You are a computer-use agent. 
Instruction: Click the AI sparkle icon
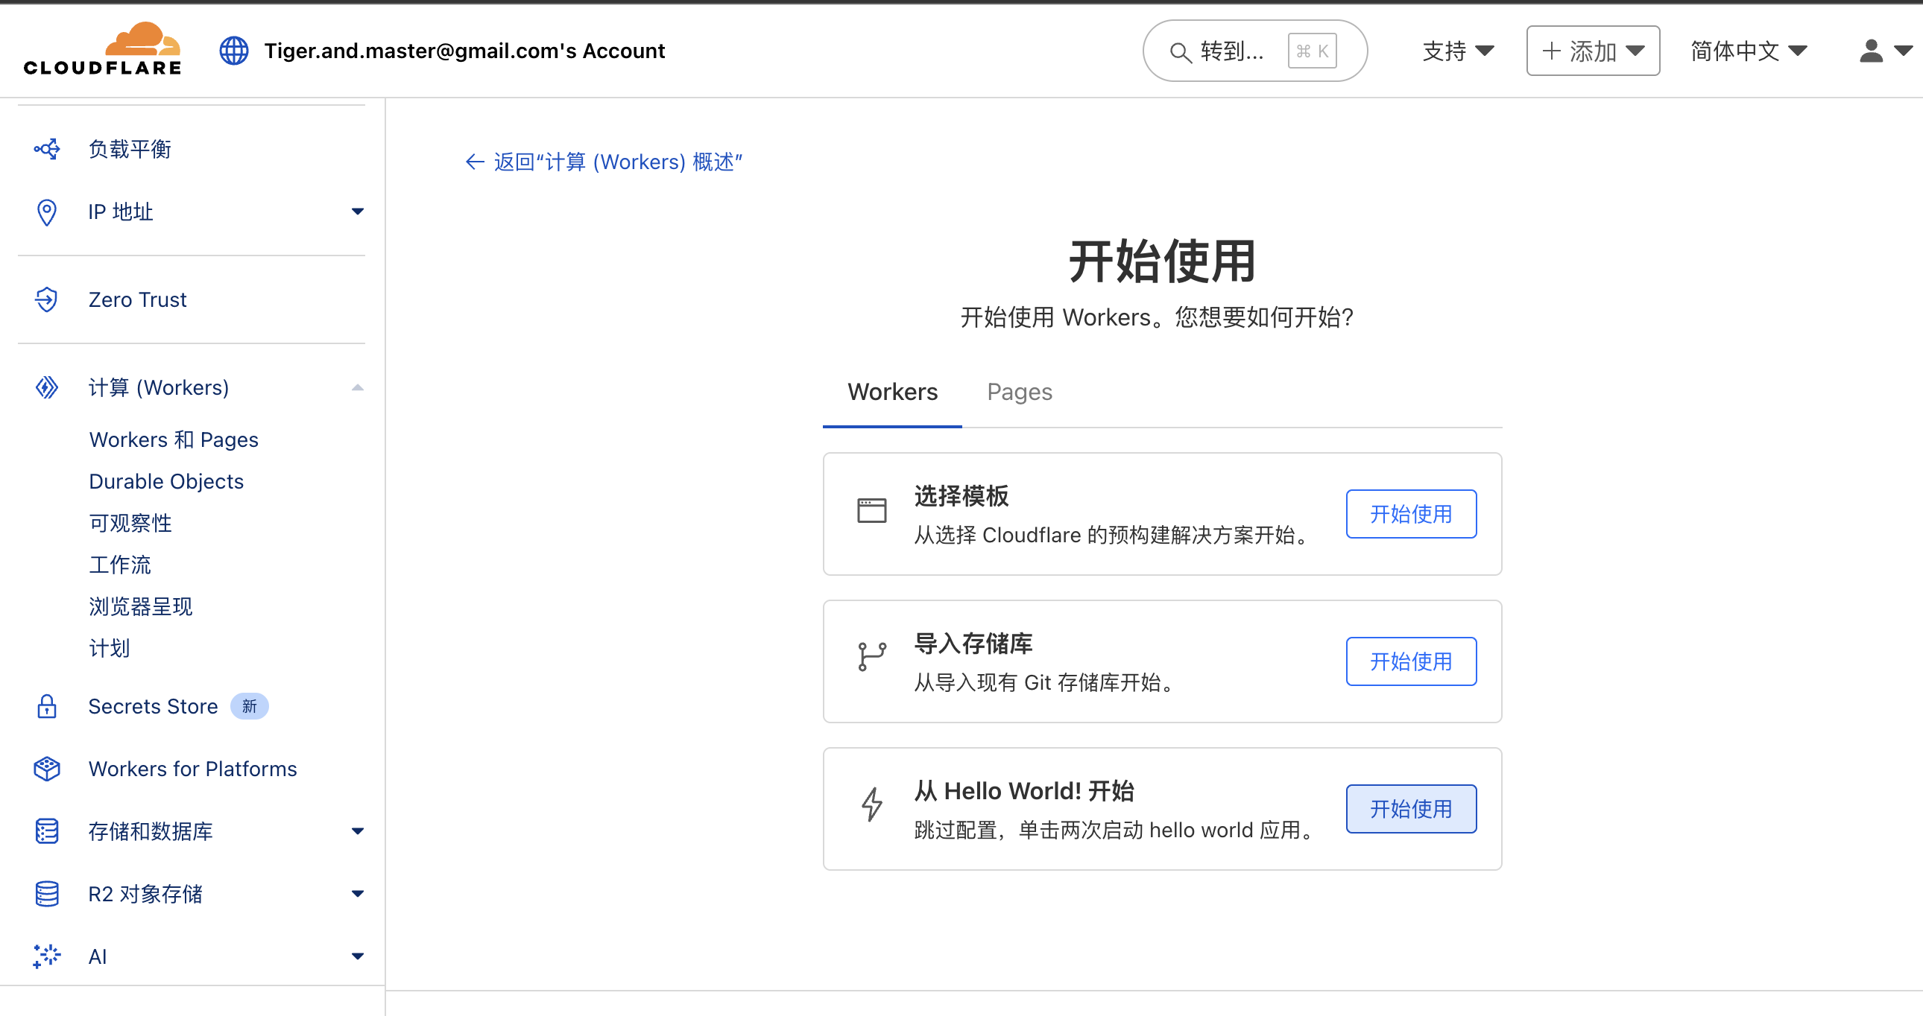click(46, 956)
